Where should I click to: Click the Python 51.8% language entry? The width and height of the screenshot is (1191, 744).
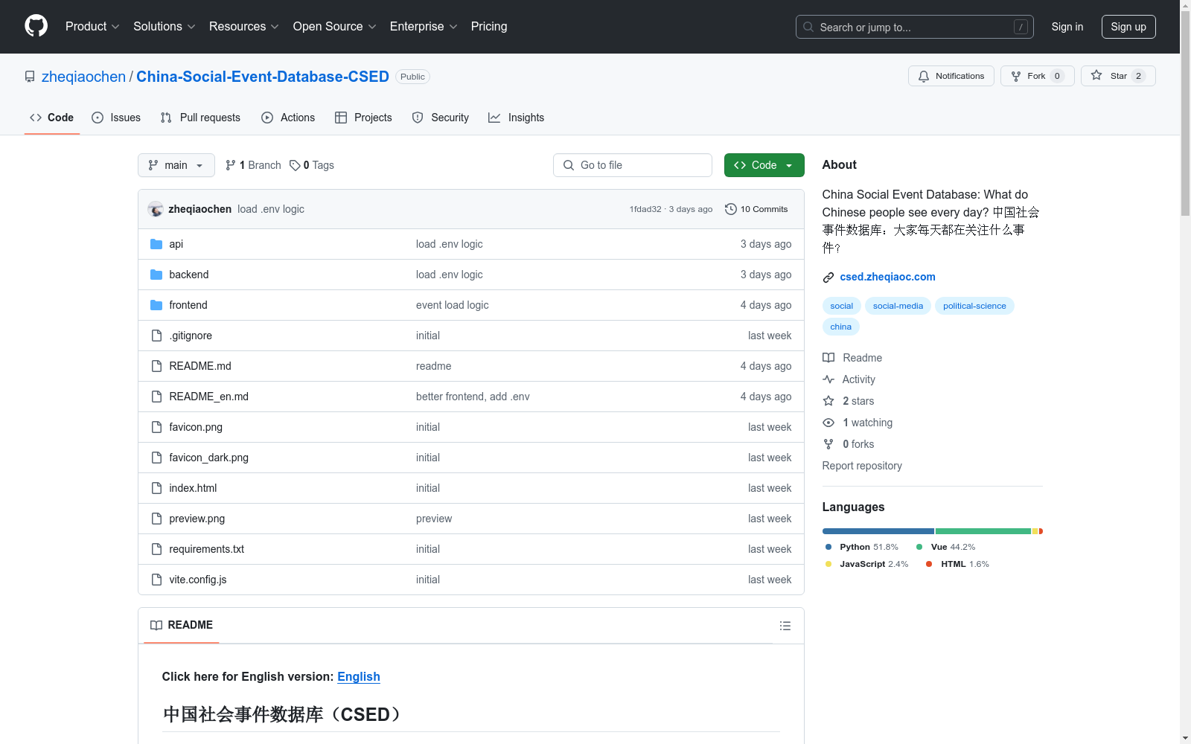tap(862, 547)
